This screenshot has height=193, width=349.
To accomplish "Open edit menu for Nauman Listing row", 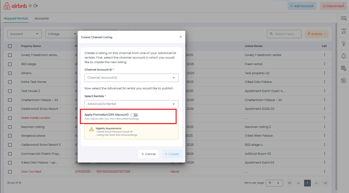I will click(x=324, y=127).
